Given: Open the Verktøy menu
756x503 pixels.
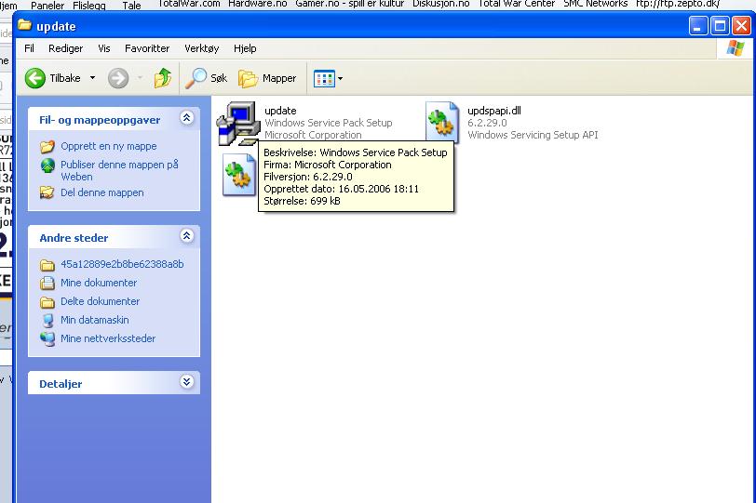Looking at the screenshot, I should coord(201,48).
